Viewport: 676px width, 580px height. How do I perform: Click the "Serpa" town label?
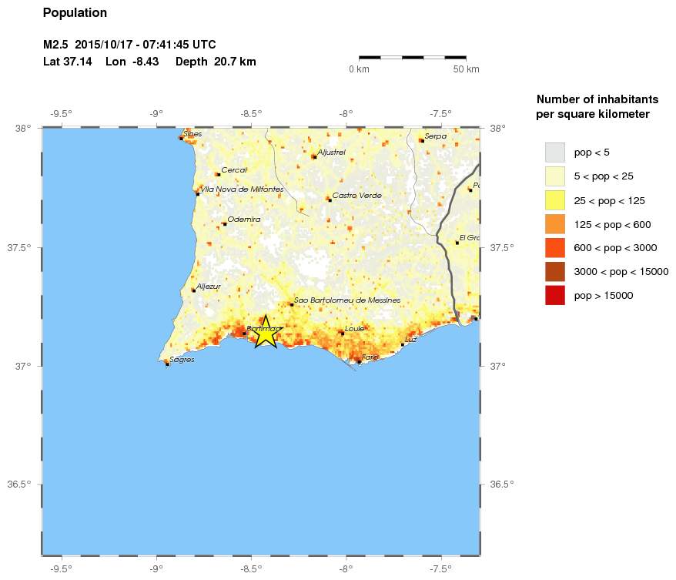[x=436, y=136]
